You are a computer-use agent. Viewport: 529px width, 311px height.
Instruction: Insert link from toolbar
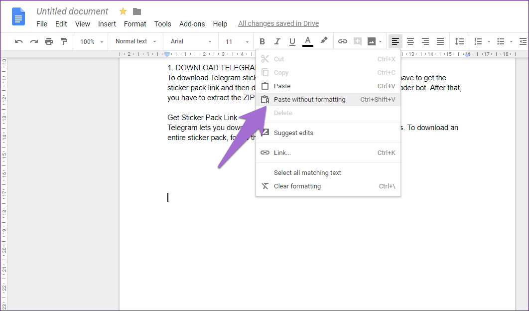click(x=342, y=41)
